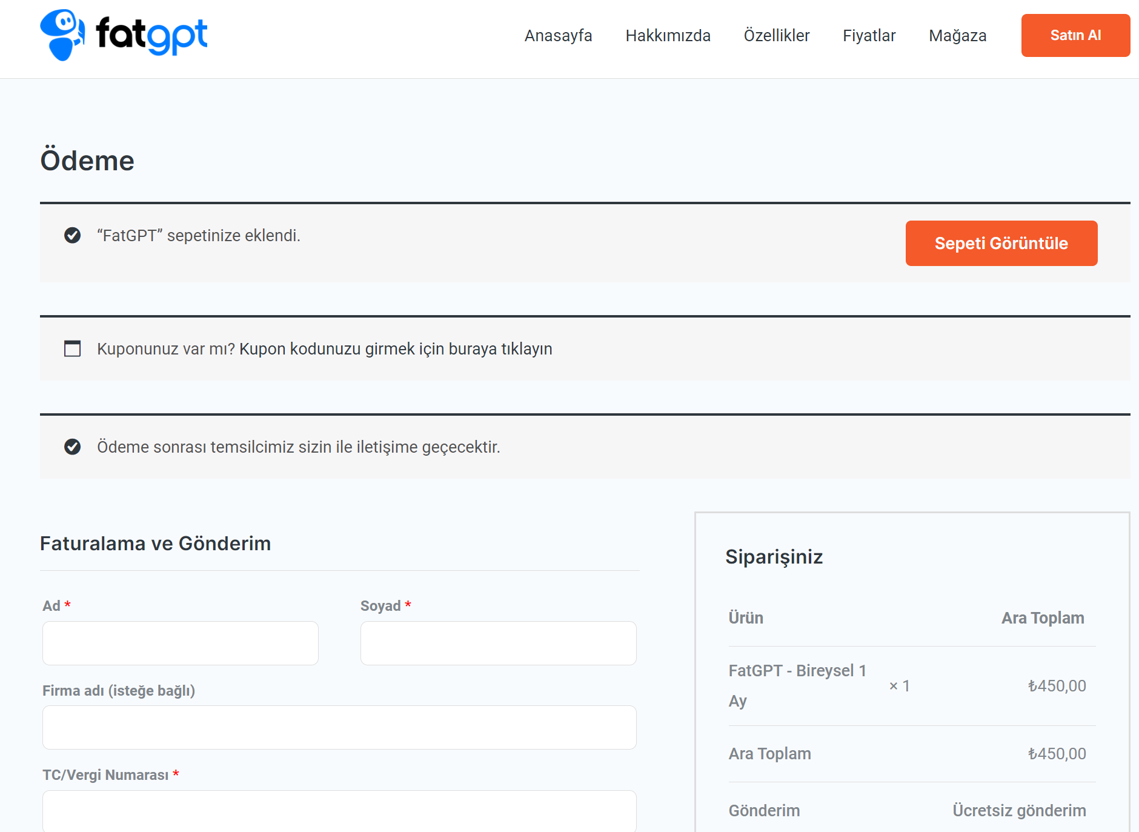Click the fatgpt robot logo

tap(124, 35)
